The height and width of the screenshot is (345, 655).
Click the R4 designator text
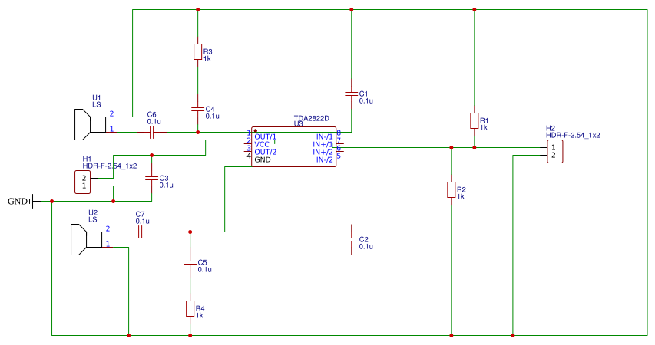pos(200,308)
